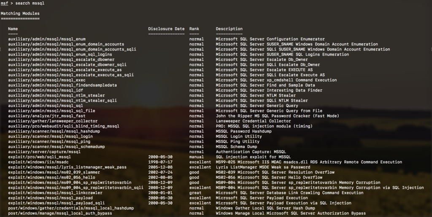Select auxiliary/admin/mssql/mssql_sql_file module path

[x=51, y=111]
